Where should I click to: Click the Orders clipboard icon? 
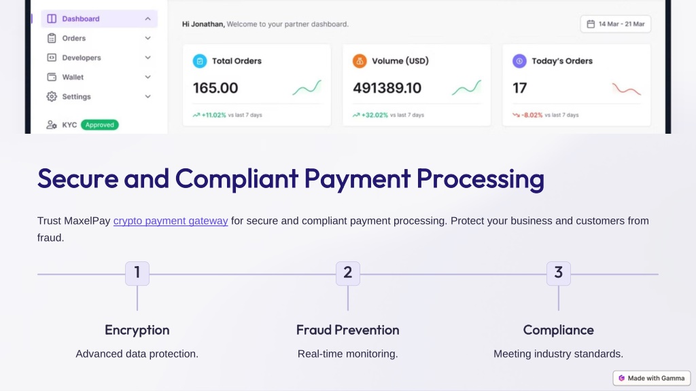pyautogui.click(x=52, y=38)
